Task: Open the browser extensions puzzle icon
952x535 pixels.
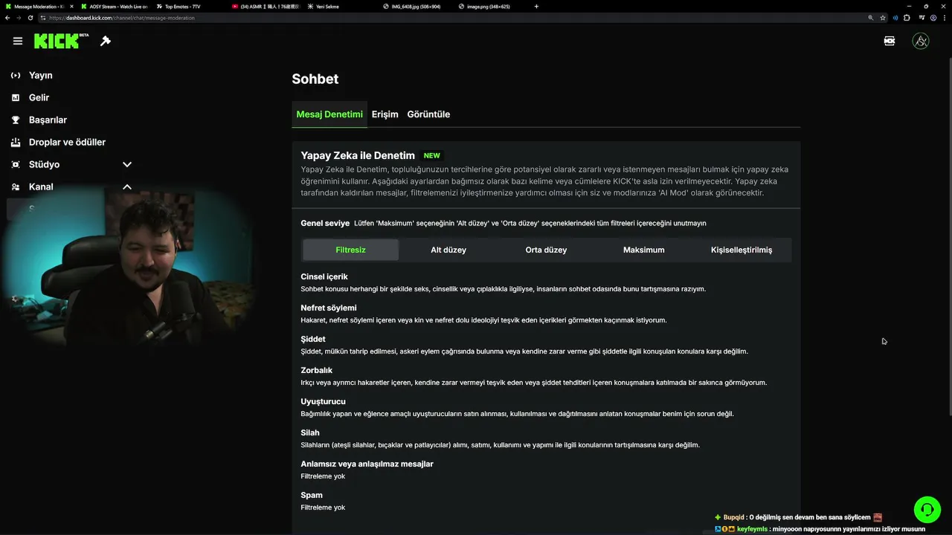Action: [x=907, y=18]
